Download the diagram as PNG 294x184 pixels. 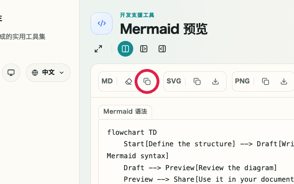284,81
